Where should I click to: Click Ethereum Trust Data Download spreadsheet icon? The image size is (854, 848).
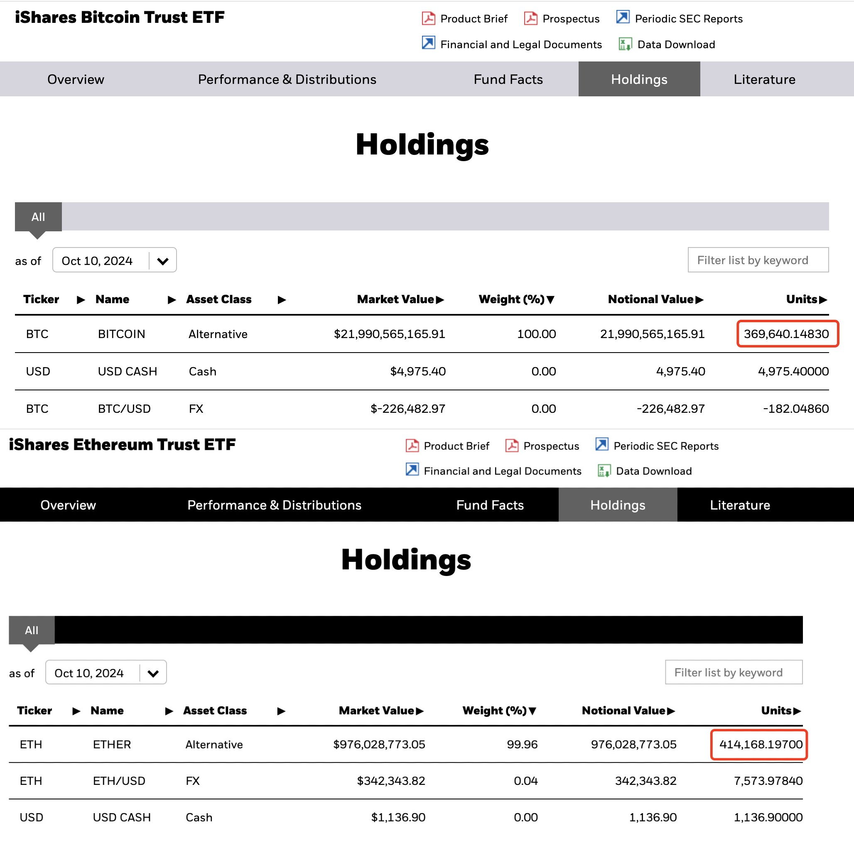604,471
